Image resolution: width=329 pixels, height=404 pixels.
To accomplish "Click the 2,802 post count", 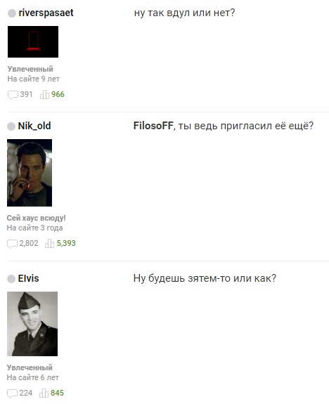I will 29,243.
